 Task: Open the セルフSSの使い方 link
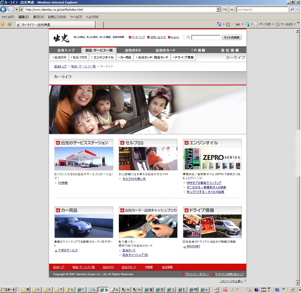point(134,179)
